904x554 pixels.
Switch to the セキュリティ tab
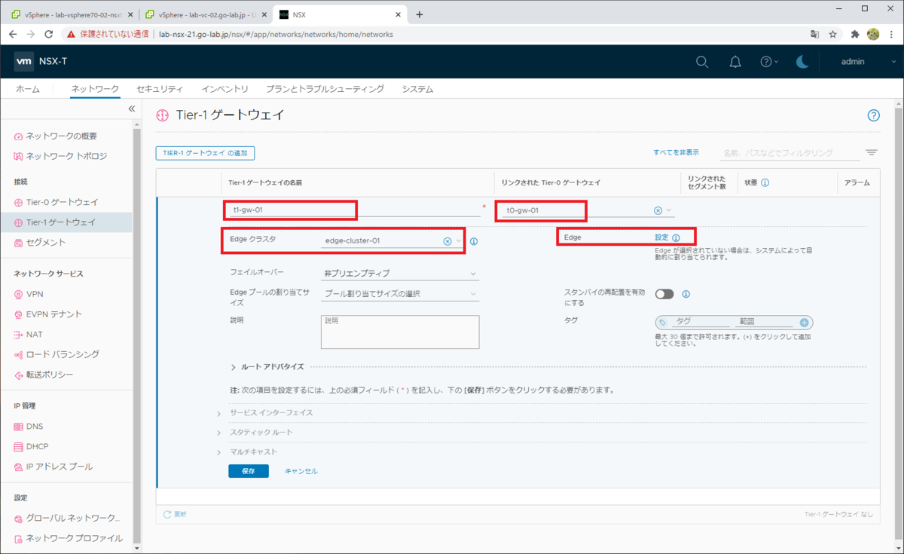160,89
